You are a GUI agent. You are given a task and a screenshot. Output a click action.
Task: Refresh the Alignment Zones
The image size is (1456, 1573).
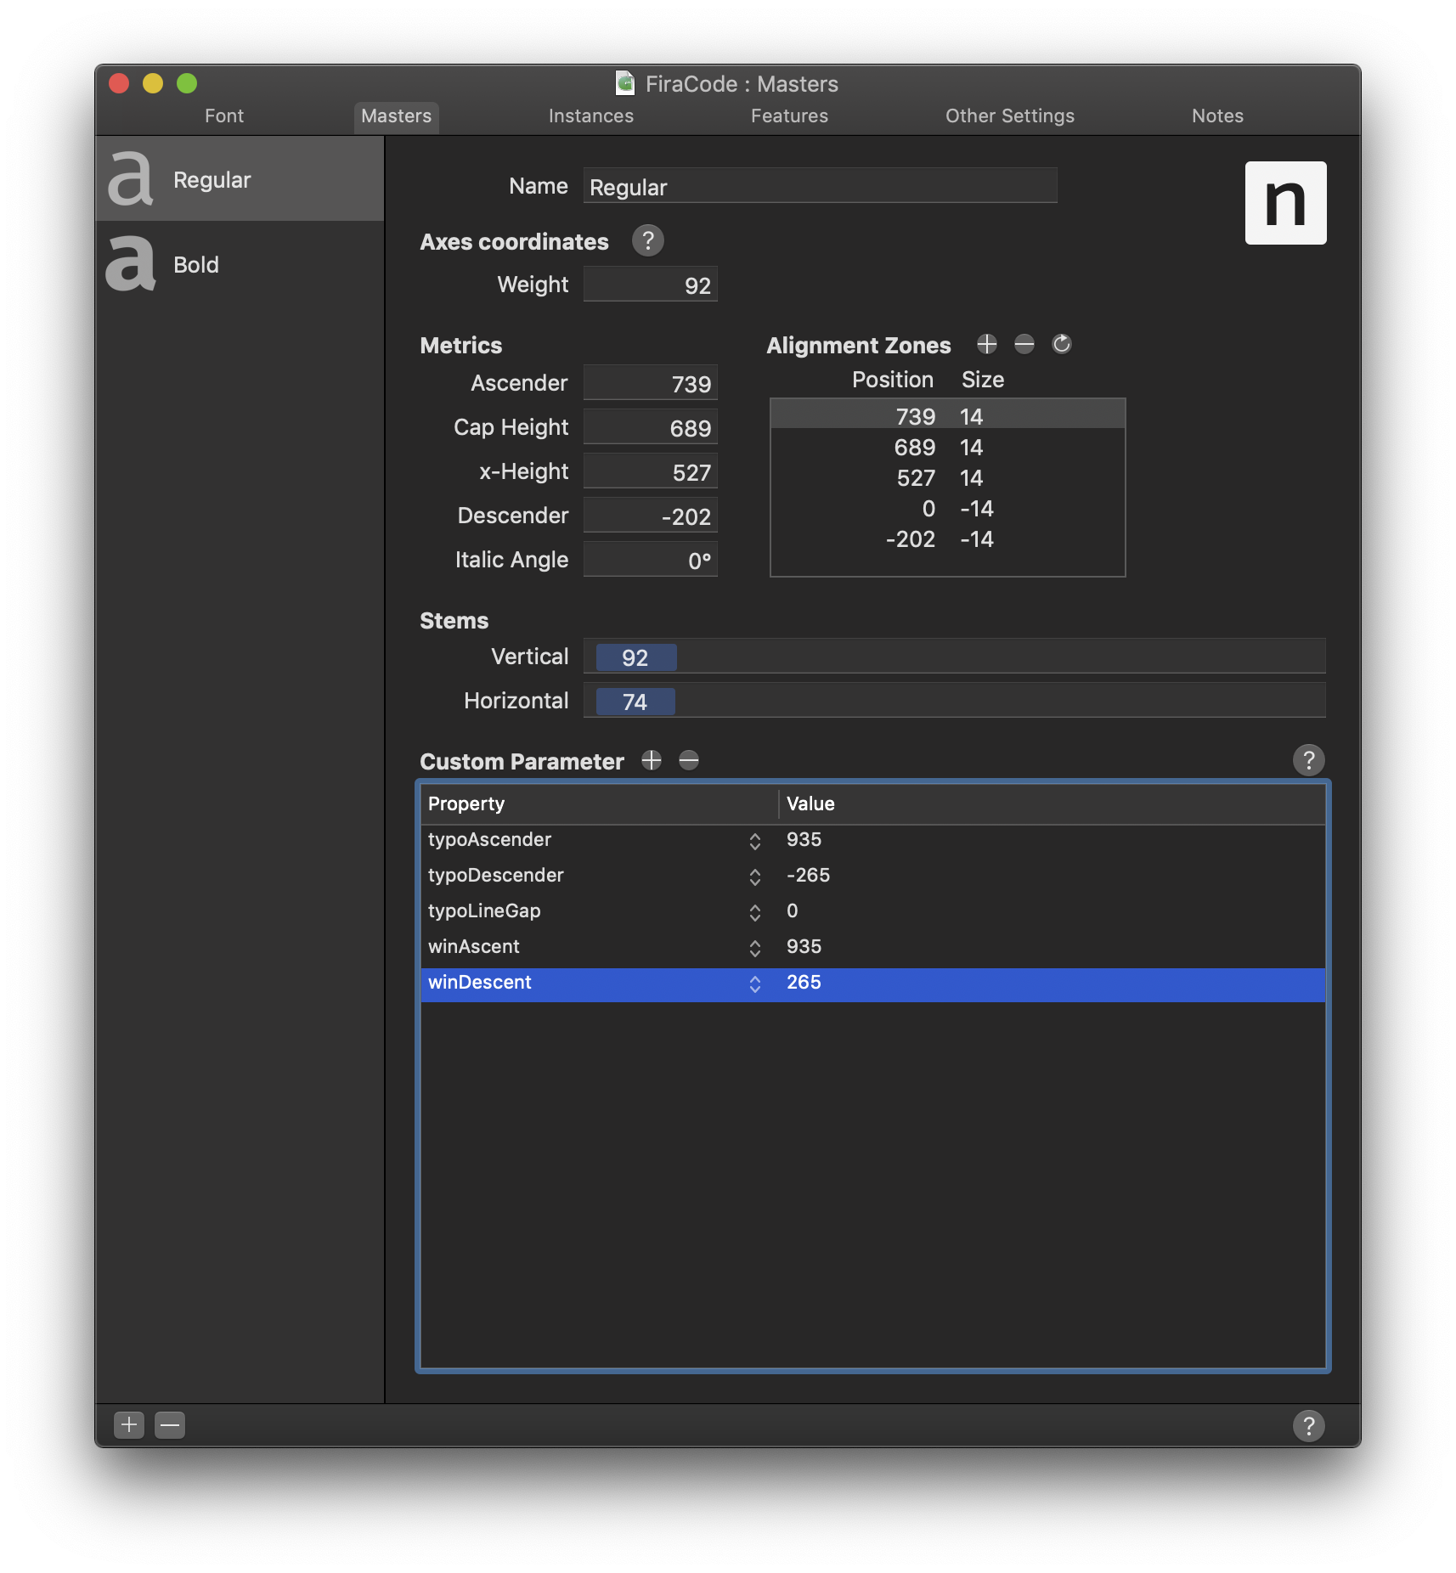pyautogui.click(x=1062, y=344)
